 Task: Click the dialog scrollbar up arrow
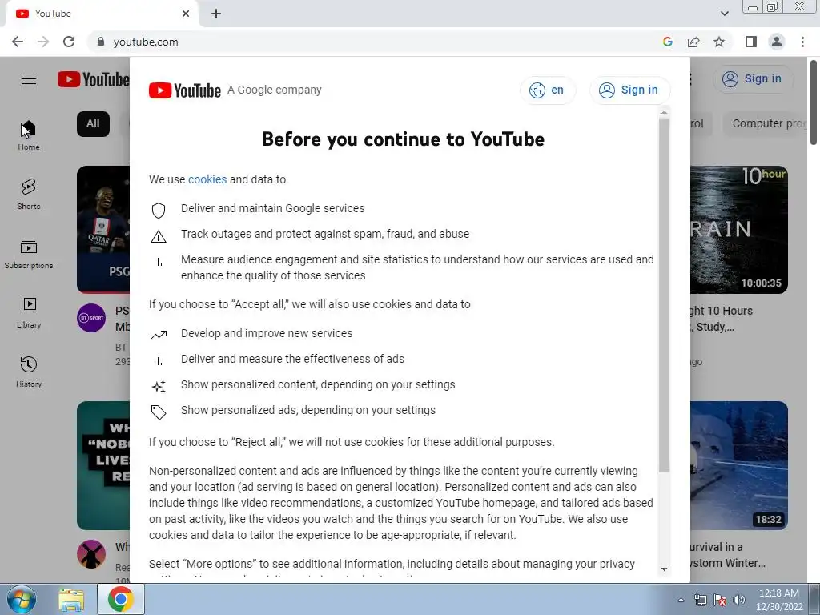click(664, 113)
